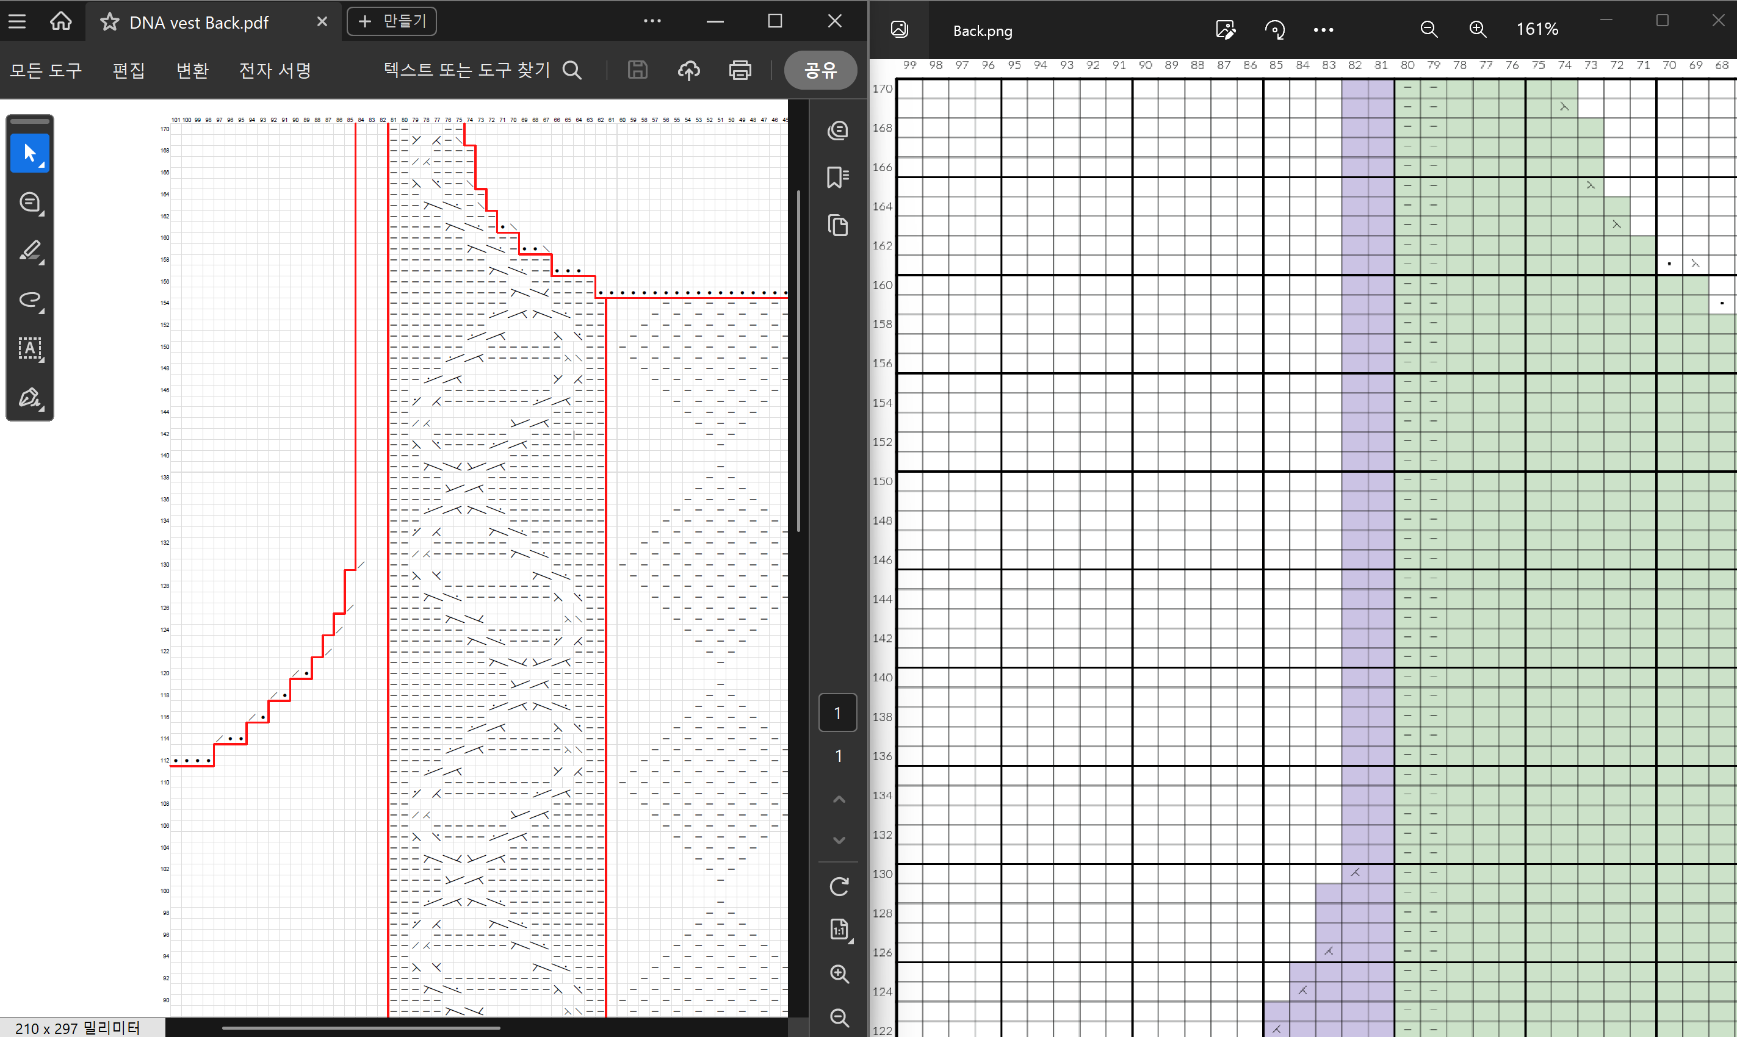Open the hamburger menu in Acrobat
This screenshot has width=1737, height=1037.
18,21
